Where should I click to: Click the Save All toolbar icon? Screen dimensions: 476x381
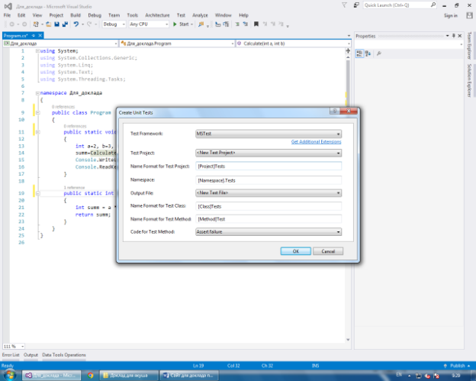tap(66, 24)
